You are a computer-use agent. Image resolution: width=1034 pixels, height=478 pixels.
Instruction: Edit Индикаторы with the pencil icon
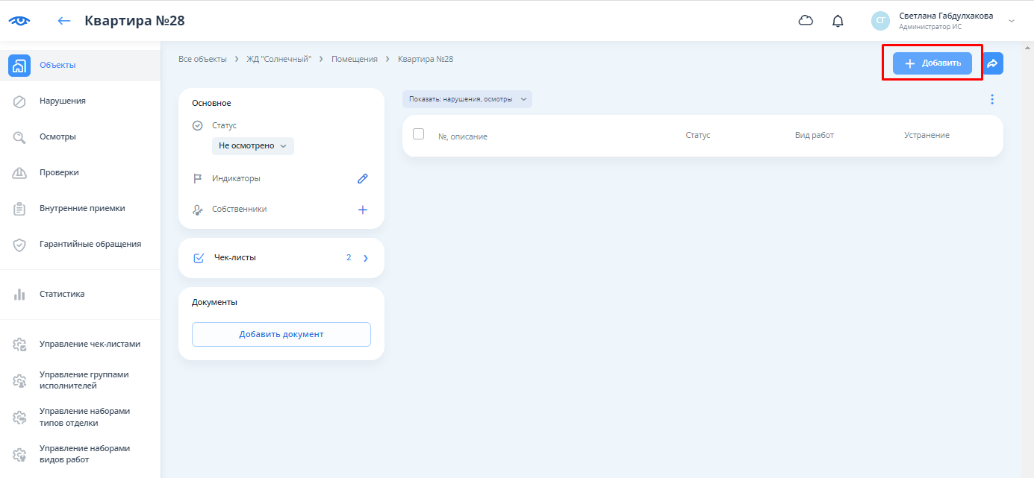tap(363, 179)
